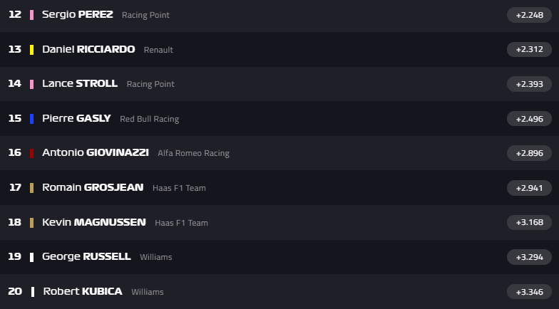The image size is (559, 309).
Task: Click the +3.294 time gap badge
Action: click(x=528, y=257)
